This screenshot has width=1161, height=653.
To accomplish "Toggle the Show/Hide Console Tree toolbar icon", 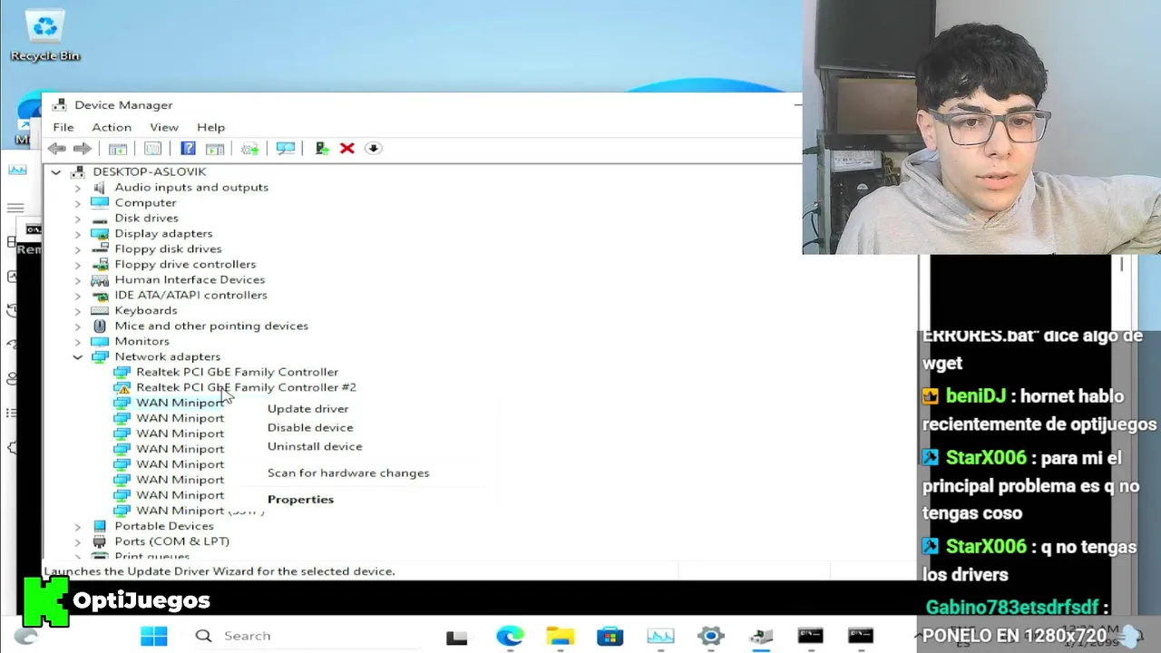I will pyautogui.click(x=118, y=149).
